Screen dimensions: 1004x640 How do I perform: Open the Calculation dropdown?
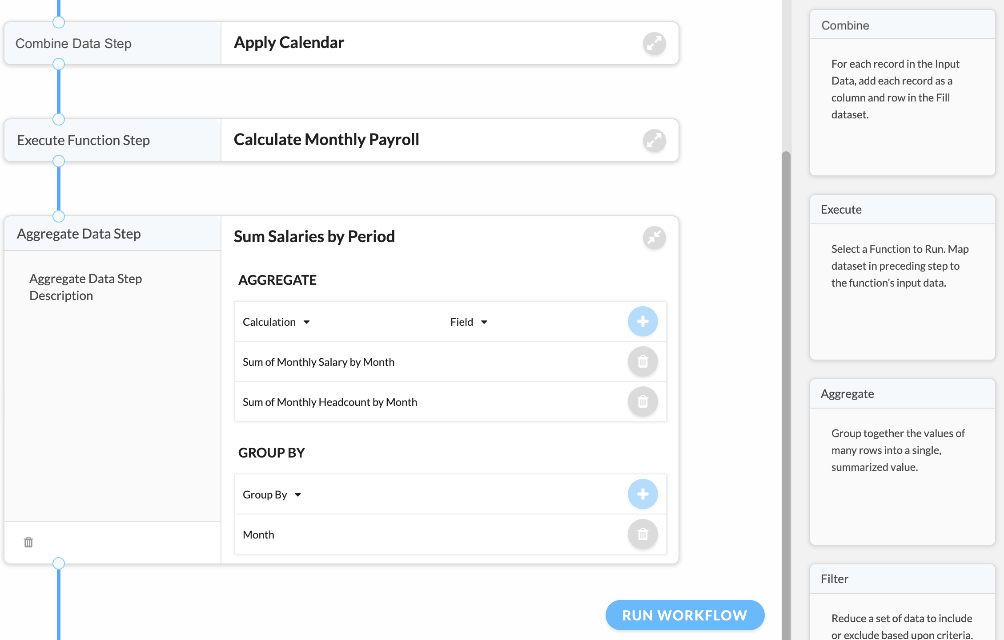pos(276,322)
